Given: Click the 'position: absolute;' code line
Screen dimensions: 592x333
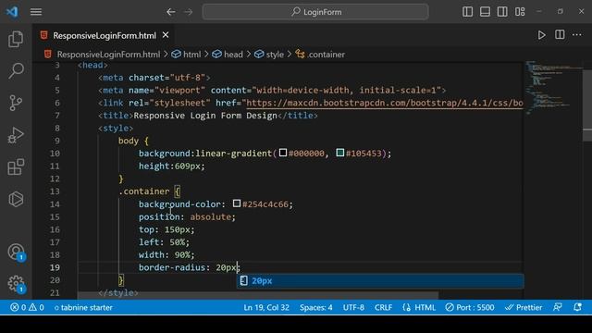Looking at the screenshot, I should coord(187,216).
